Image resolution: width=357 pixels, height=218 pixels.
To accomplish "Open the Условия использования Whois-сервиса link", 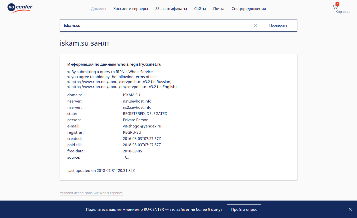I will point(91,193).
